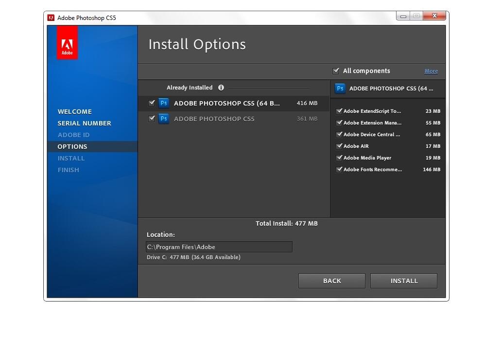Uncheck the Adobe AIR component
The image size is (501, 339).
tap(339, 146)
